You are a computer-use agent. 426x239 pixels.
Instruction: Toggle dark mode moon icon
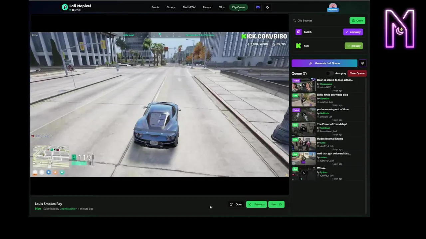coord(267,7)
